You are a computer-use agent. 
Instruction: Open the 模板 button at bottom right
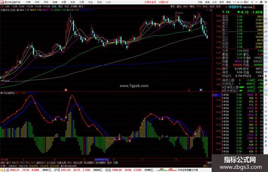pyautogui.click(x=209, y=163)
